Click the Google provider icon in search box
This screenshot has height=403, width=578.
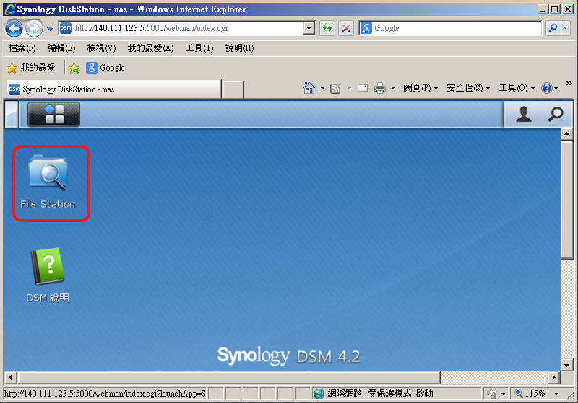coord(366,28)
